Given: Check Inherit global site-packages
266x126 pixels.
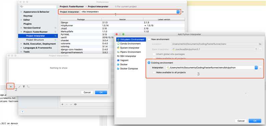Looking at the screenshot, I should click(x=154, y=54).
